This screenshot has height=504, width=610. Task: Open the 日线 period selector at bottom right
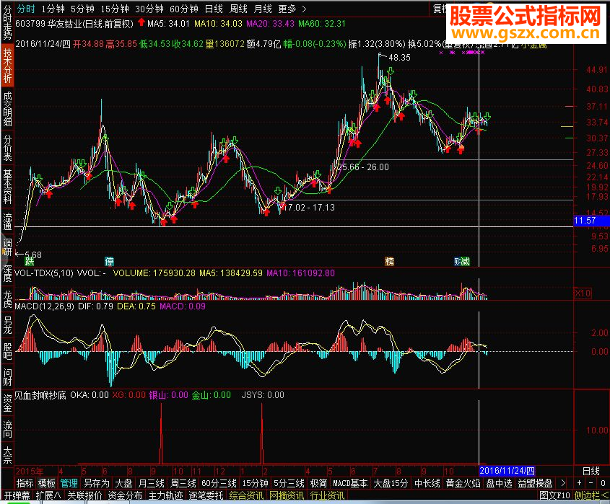tap(591, 471)
